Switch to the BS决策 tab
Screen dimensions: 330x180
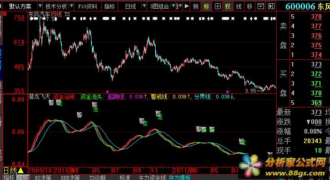pyautogui.click(x=43, y=177)
